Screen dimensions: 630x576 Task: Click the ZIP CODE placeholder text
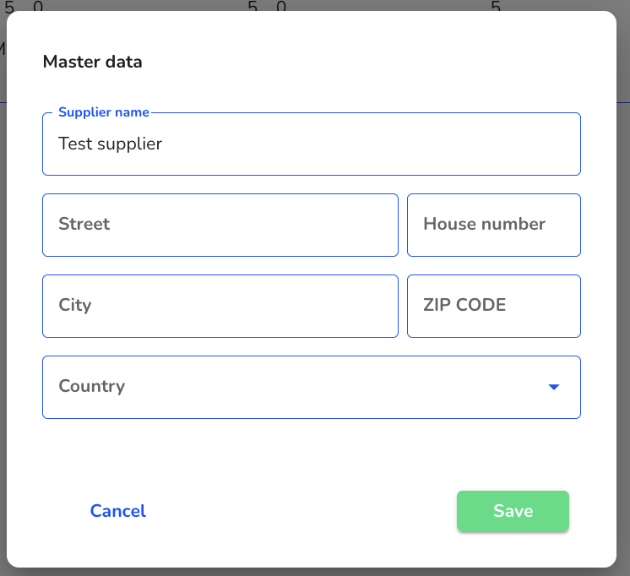[x=464, y=305]
